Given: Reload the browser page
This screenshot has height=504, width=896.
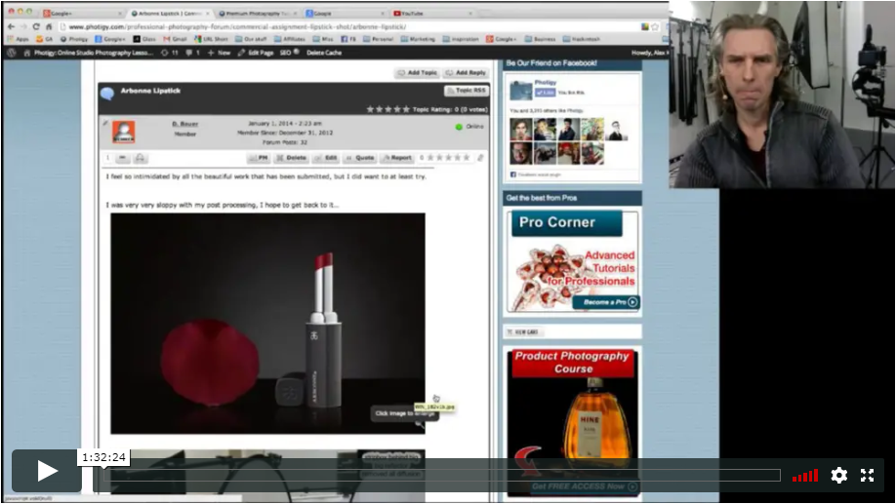Looking at the screenshot, I should click(36, 26).
